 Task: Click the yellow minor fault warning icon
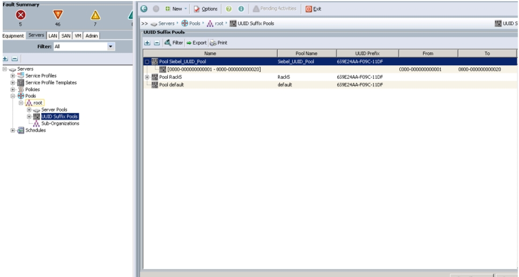95,15
